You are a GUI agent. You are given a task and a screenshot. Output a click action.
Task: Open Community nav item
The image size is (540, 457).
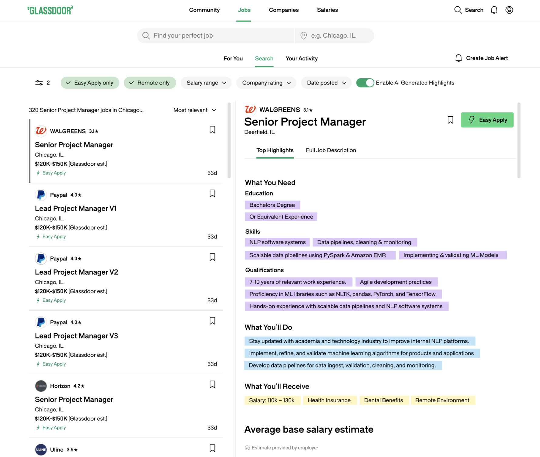point(204,10)
